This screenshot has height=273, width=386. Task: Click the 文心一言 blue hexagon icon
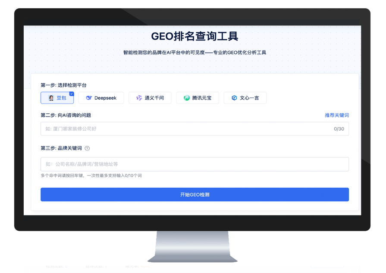pyautogui.click(x=234, y=98)
